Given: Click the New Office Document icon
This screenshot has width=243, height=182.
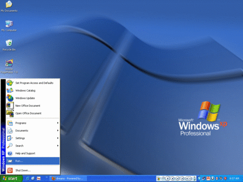Looking at the screenshot, I should pos(10,106).
